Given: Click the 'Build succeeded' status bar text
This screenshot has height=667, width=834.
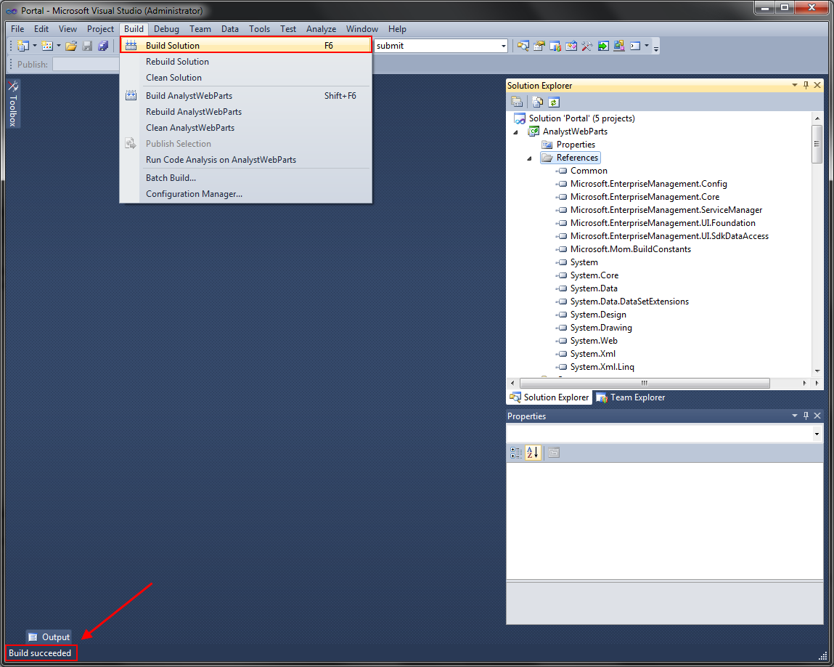Looking at the screenshot, I should 40,653.
